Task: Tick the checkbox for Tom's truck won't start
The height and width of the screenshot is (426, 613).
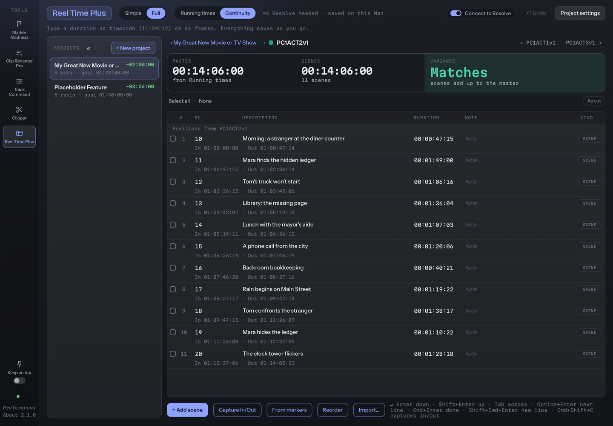Action: tap(173, 181)
